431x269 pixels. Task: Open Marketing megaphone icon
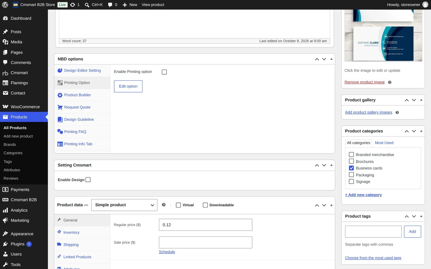pos(5,220)
